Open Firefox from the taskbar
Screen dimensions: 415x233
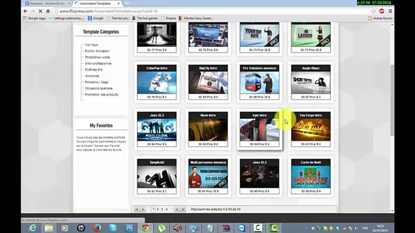97,228
